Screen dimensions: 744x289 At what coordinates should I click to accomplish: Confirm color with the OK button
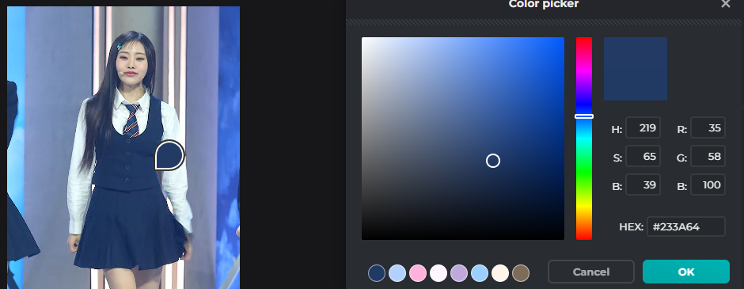[685, 272]
